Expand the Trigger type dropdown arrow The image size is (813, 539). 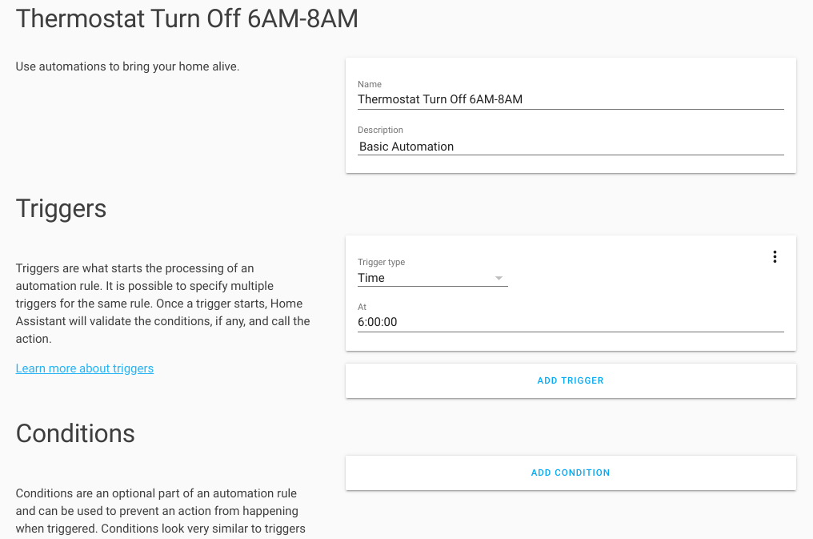click(x=499, y=278)
